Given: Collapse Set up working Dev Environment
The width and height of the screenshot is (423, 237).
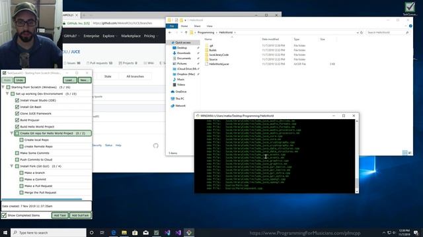Looking at the screenshot, I should tap(7, 93).
